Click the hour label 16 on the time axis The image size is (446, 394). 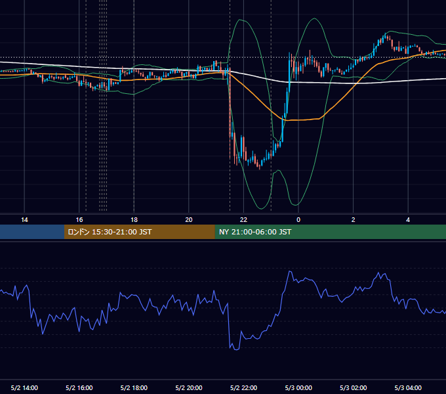click(x=79, y=220)
